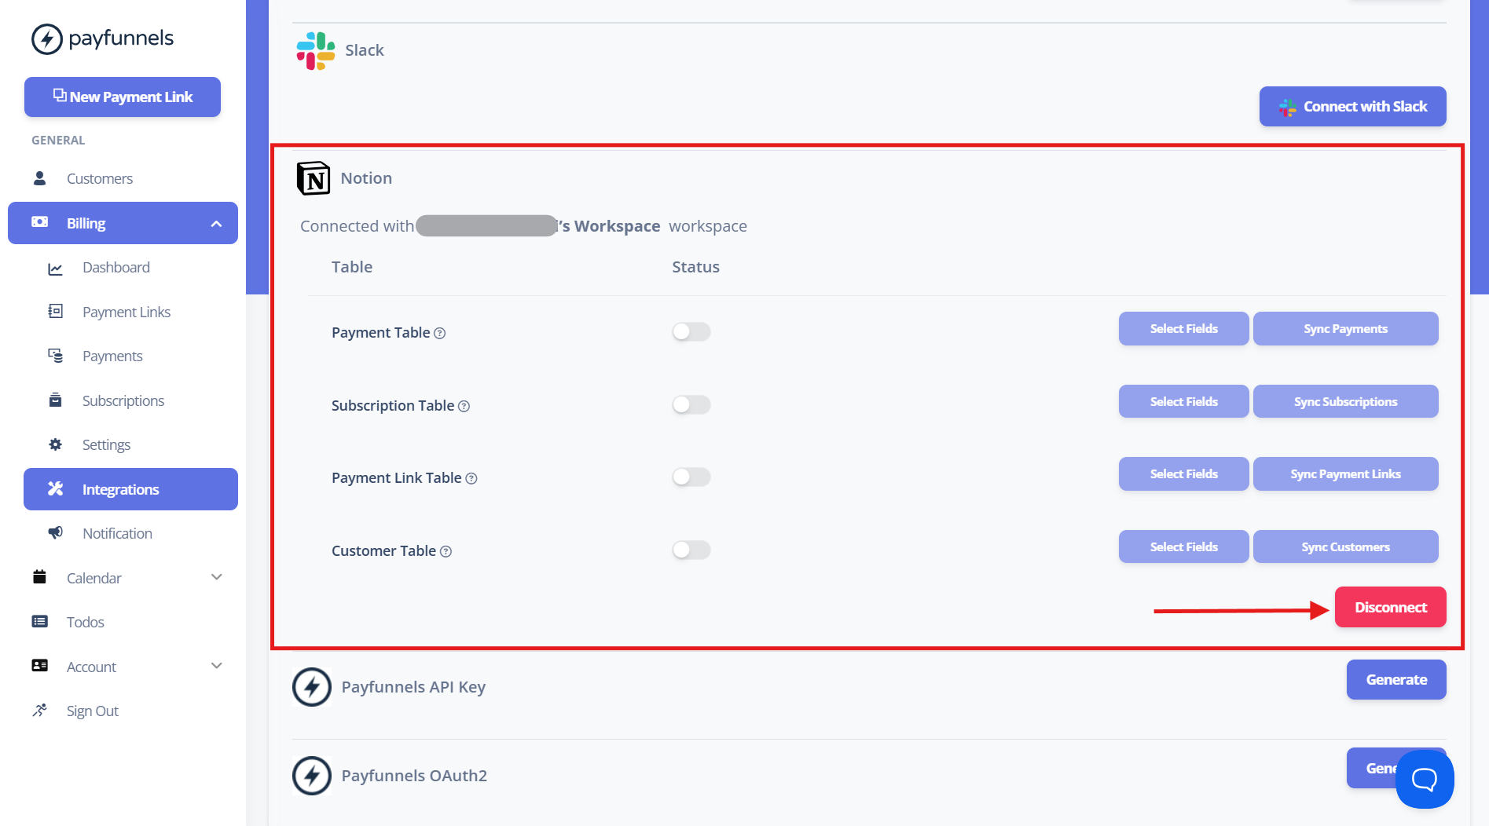Viewport: 1489px width, 826px height.
Task: Disconnect the Notion integration
Action: 1390,607
